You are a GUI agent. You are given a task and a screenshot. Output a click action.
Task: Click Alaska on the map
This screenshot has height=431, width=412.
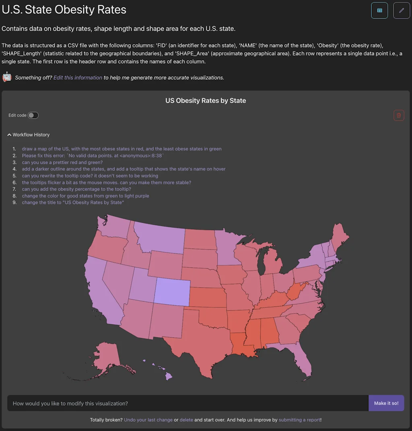[106, 358]
